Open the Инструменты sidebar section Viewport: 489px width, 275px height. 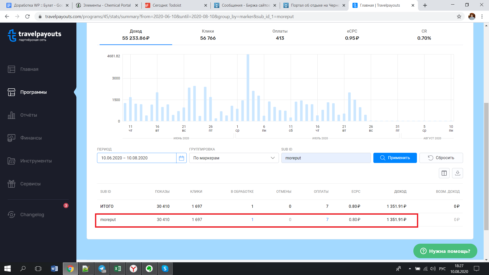36,161
